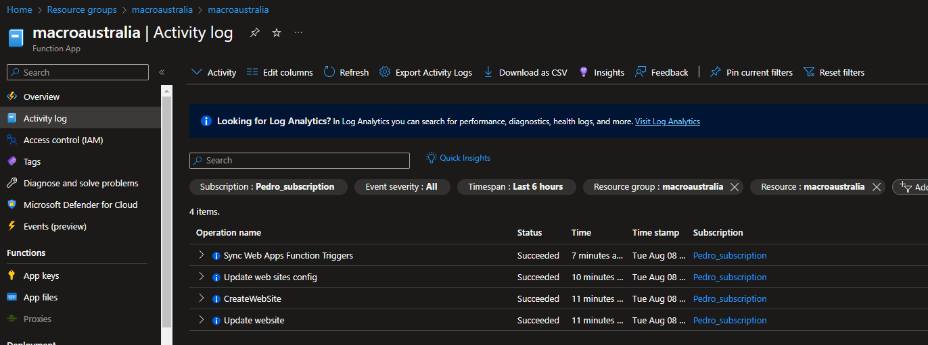Sort by the Time stamp column header
This screenshot has height=345, width=928.
(x=655, y=233)
